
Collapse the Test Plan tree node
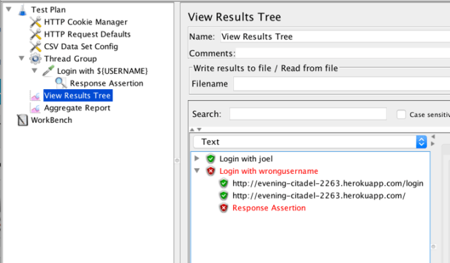tap(9, 9)
